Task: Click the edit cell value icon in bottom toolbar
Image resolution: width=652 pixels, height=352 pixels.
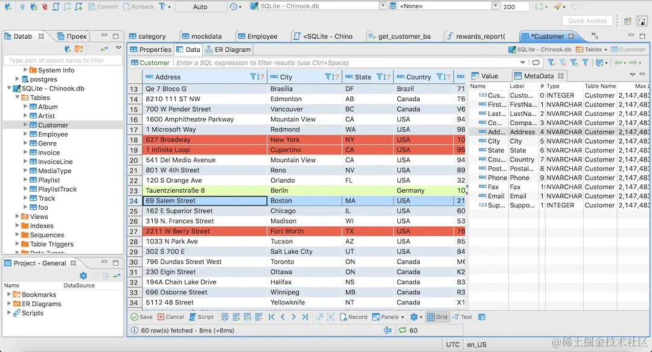Action: tap(225, 317)
